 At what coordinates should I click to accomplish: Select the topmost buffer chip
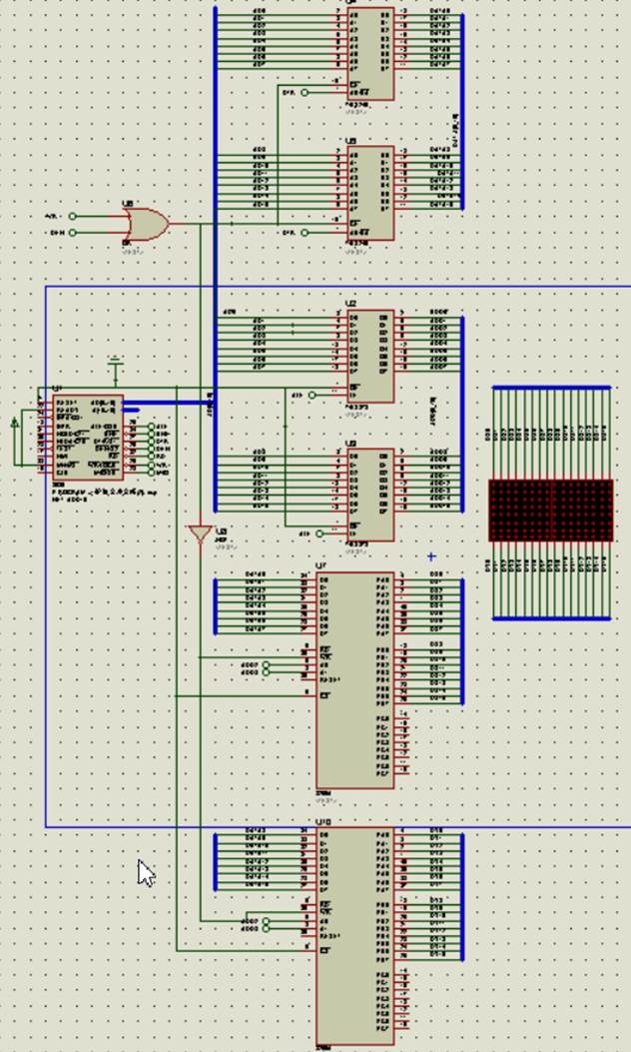(370, 53)
